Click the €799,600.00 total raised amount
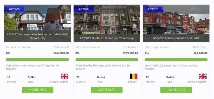 coord(130,53)
